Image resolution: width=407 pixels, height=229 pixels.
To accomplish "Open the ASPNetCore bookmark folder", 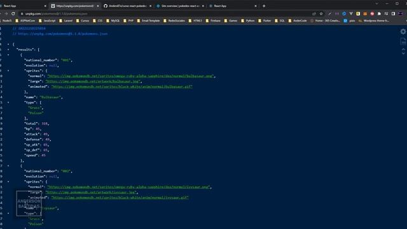I will click(25, 20).
